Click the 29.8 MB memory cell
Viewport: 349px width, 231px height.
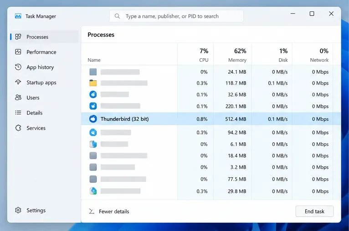coord(237,191)
